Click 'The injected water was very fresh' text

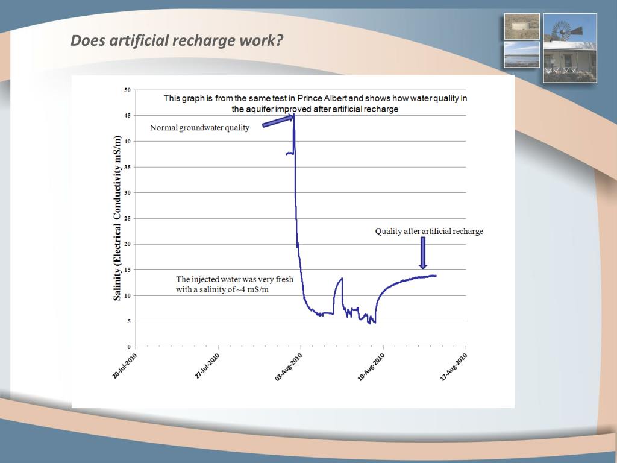click(x=234, y=279)
